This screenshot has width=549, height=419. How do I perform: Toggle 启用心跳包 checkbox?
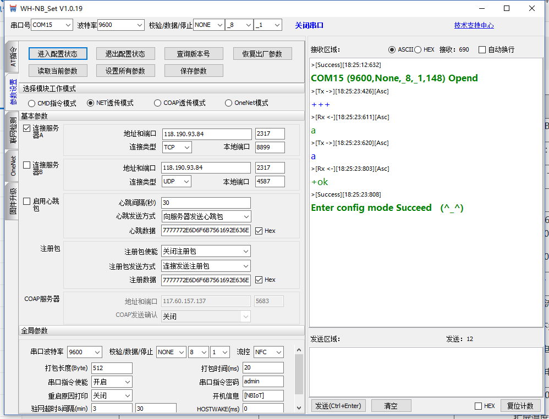click(26, 202)
